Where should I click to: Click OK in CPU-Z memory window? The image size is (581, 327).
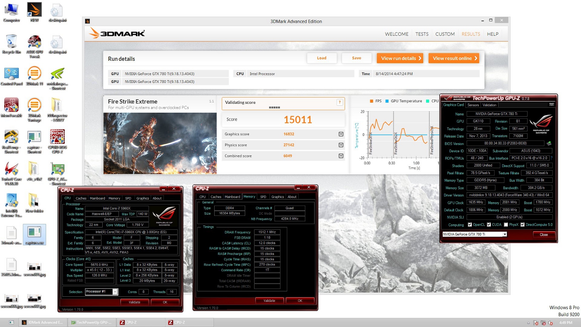tap(300, 301)
